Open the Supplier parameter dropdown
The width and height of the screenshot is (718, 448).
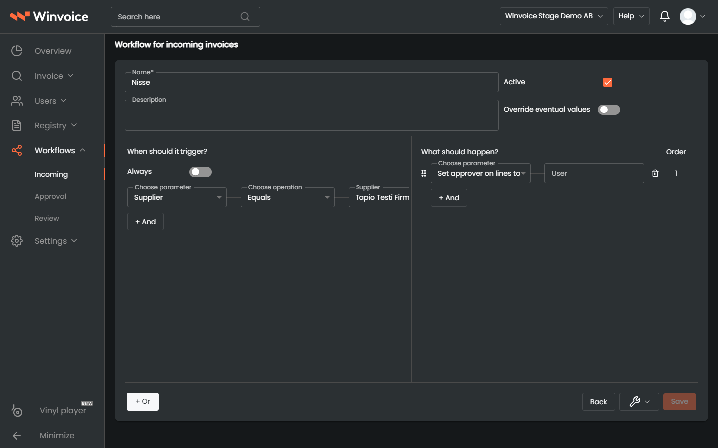(177, 197)
